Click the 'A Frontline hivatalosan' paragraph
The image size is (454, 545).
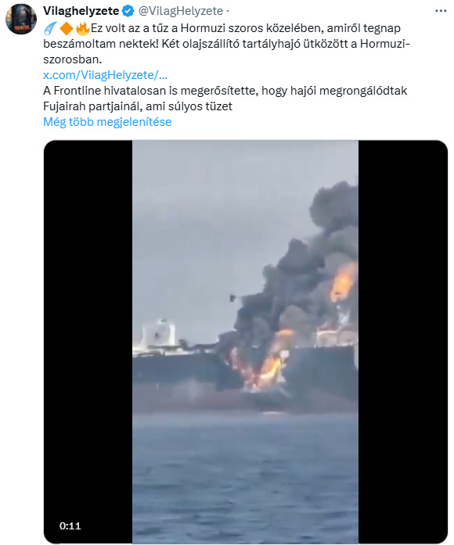tap(225, 99)
